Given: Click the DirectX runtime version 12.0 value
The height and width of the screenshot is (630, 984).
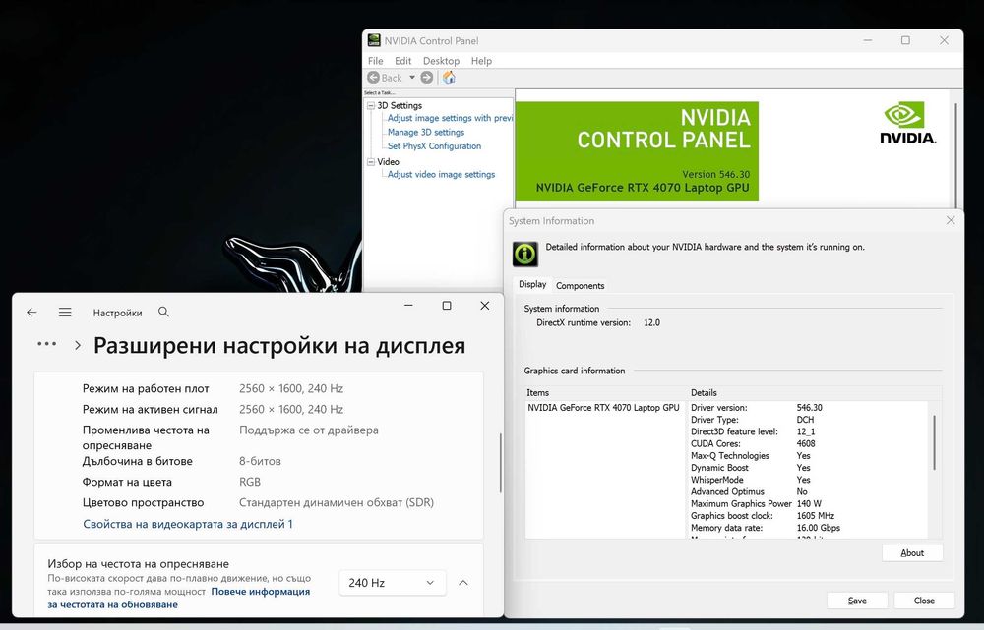Looking at the screenshot, I should pyautogui.click(x=651, y=322).
